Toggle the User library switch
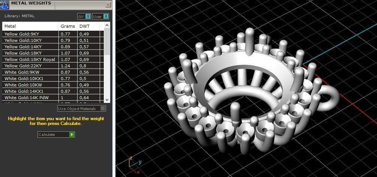Image resolution: width=377 pixels, height=177 pixels. [100, 16]
